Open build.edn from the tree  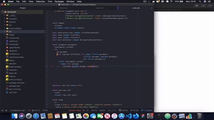(x=13, y=70)
